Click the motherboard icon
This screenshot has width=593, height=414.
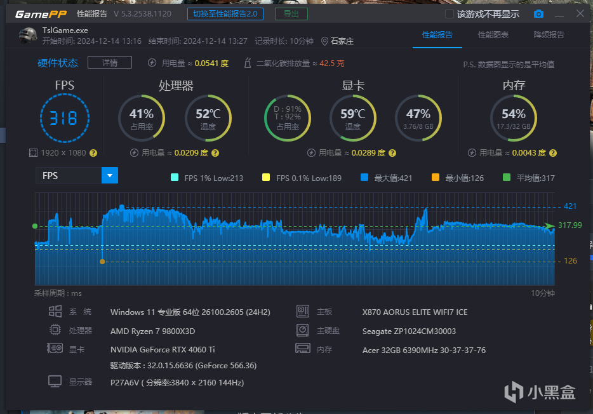coord(303,311)
